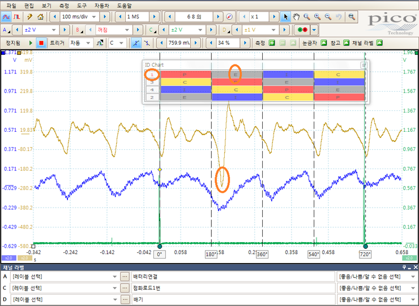Click the yellow trigger diamond marker

[160, 169]
